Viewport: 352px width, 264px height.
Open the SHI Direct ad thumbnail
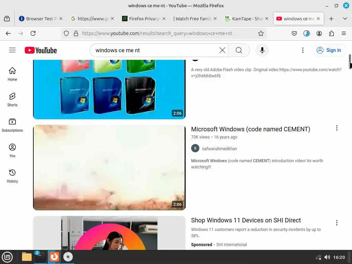pyautogui.click(x=109, y=233)
